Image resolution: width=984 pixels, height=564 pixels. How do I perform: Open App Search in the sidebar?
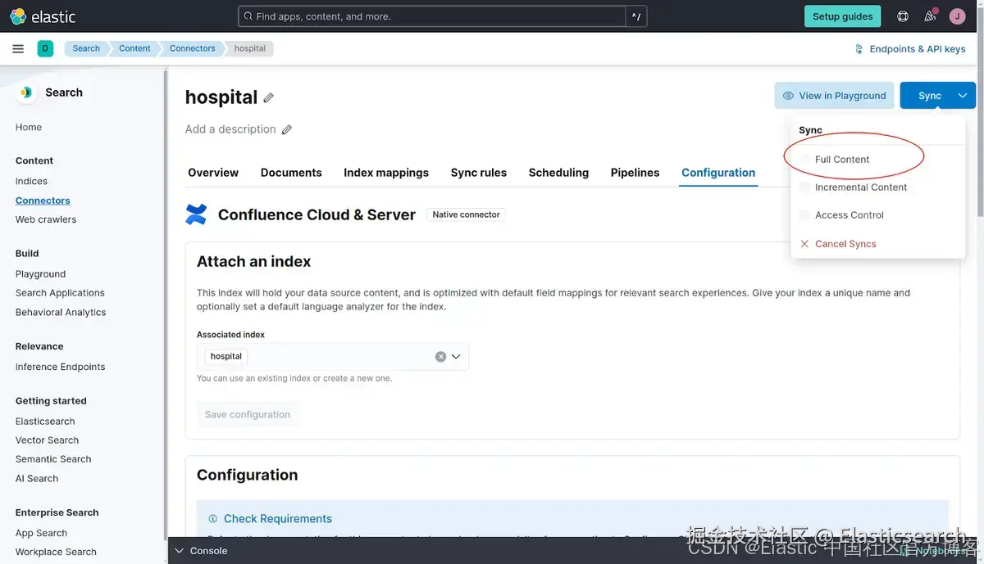[41, 533]
